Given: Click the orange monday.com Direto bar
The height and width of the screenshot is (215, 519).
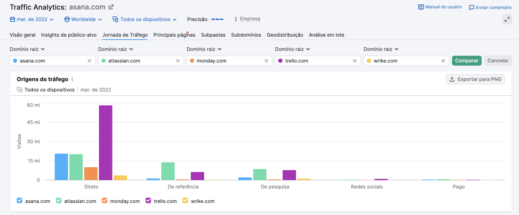Looking at the screenshot, I should coord(91,174).
